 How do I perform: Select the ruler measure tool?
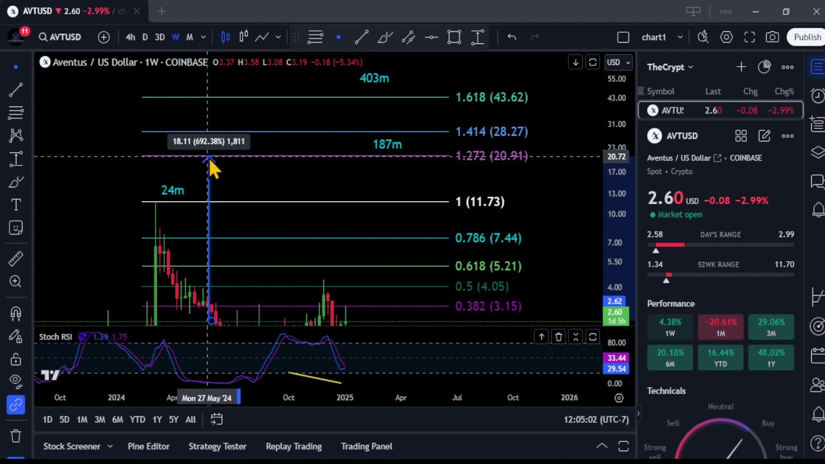point(16,258)
